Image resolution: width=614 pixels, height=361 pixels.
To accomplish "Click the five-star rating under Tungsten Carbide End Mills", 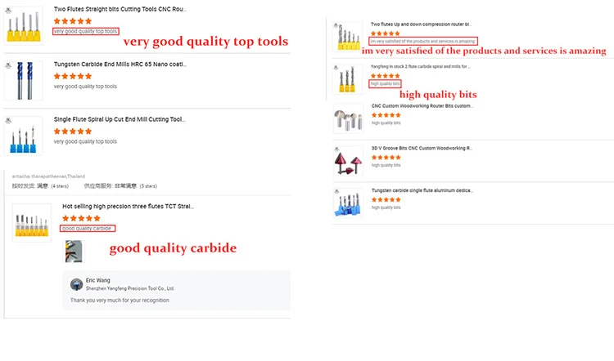I will (x=73, y=75).
